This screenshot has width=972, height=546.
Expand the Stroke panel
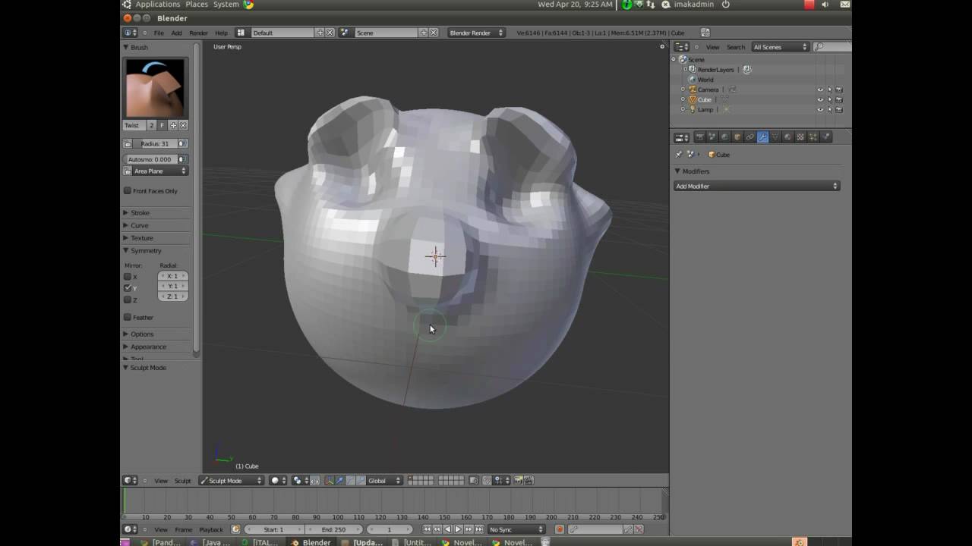(x=139, y=213)
